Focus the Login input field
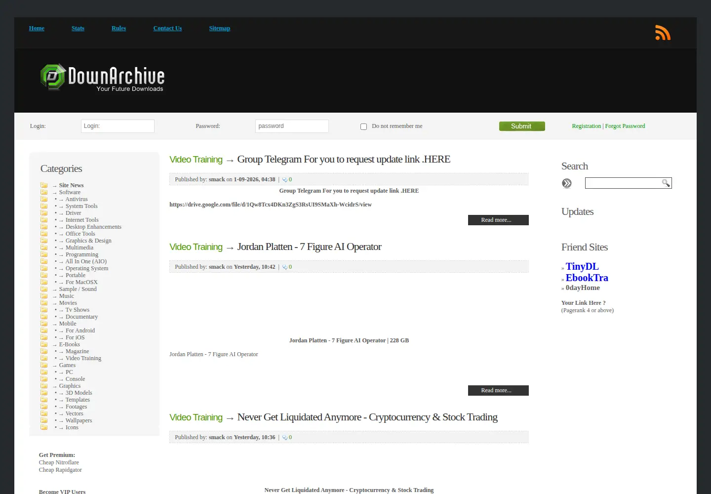Image resolution: width=711 pixels, height=494 pixels. 118,126
